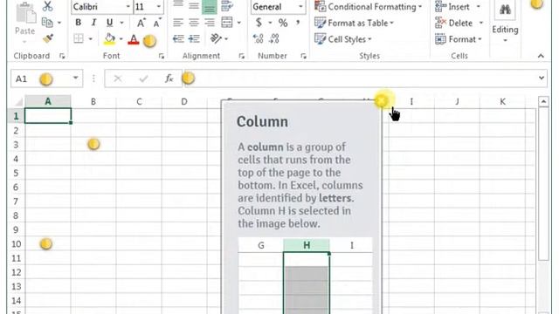This screenshot has width=559, height=314.
Task: Open the Calibri font name dropdown
Action: point(128,7)
